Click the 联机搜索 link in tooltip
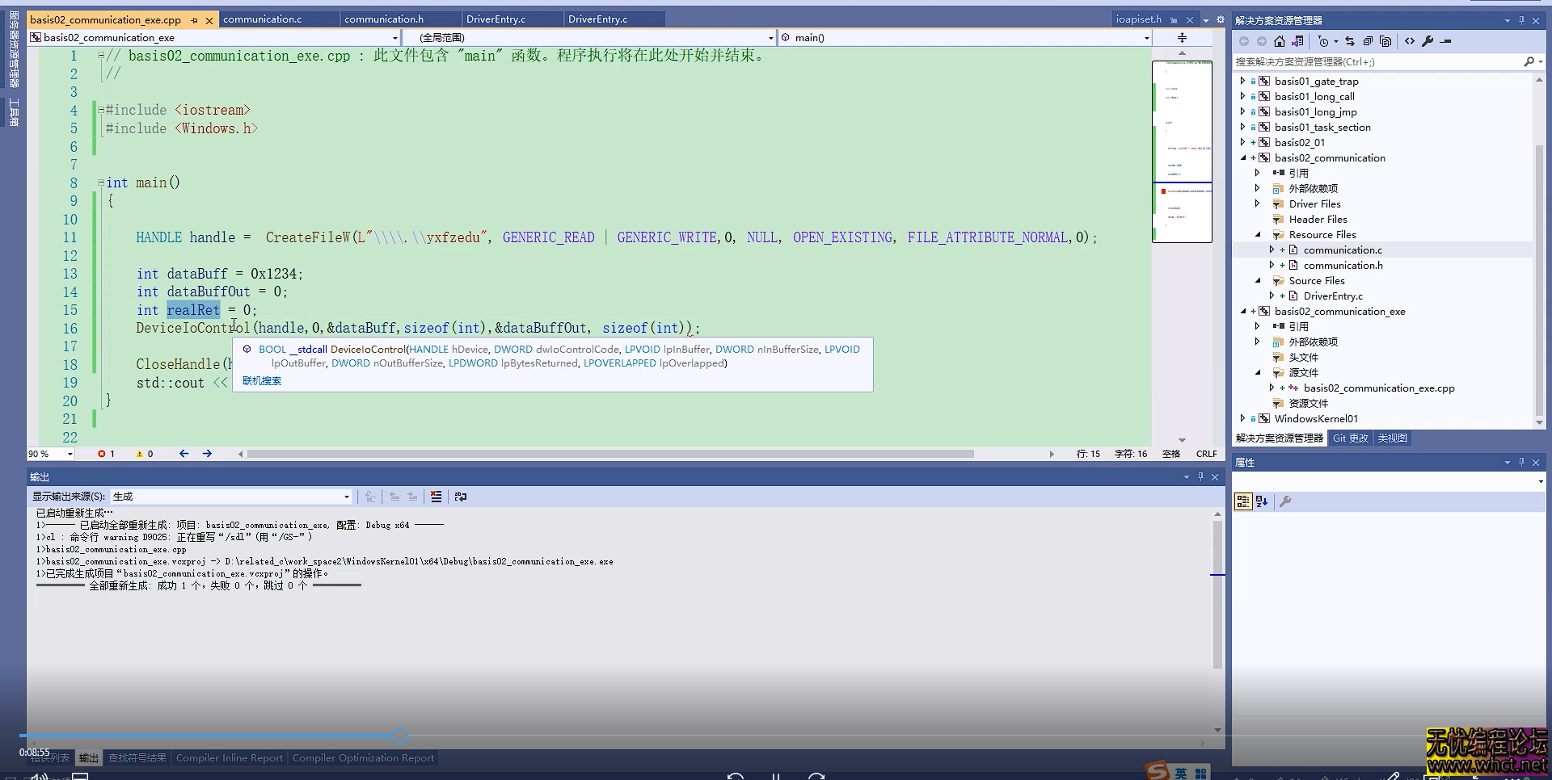1552x780 pixels. coord(262,380)
